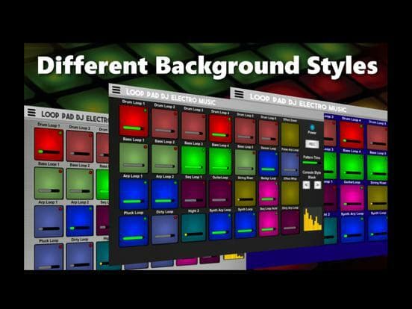Viewport: 412px width, 309px height.
Task: Set volume slider on blue console Drum Loop 4
Action: point(352,141)
